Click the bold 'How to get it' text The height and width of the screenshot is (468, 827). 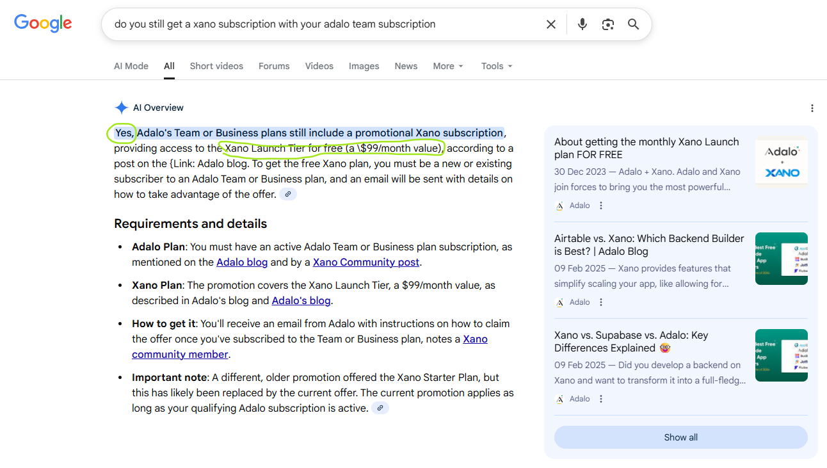click(x=163, y=323)
